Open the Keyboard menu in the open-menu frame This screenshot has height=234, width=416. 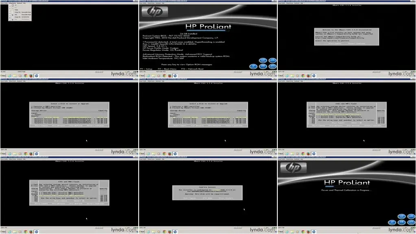(20, 3)
